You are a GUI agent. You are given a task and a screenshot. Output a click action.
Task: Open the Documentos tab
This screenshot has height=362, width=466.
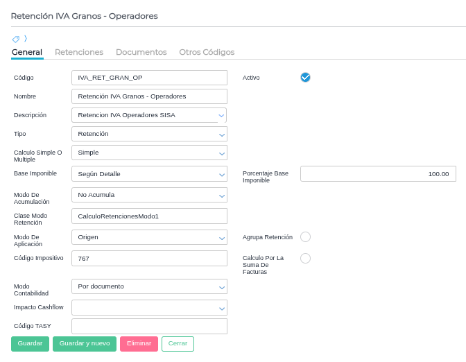tap(141, 52)
